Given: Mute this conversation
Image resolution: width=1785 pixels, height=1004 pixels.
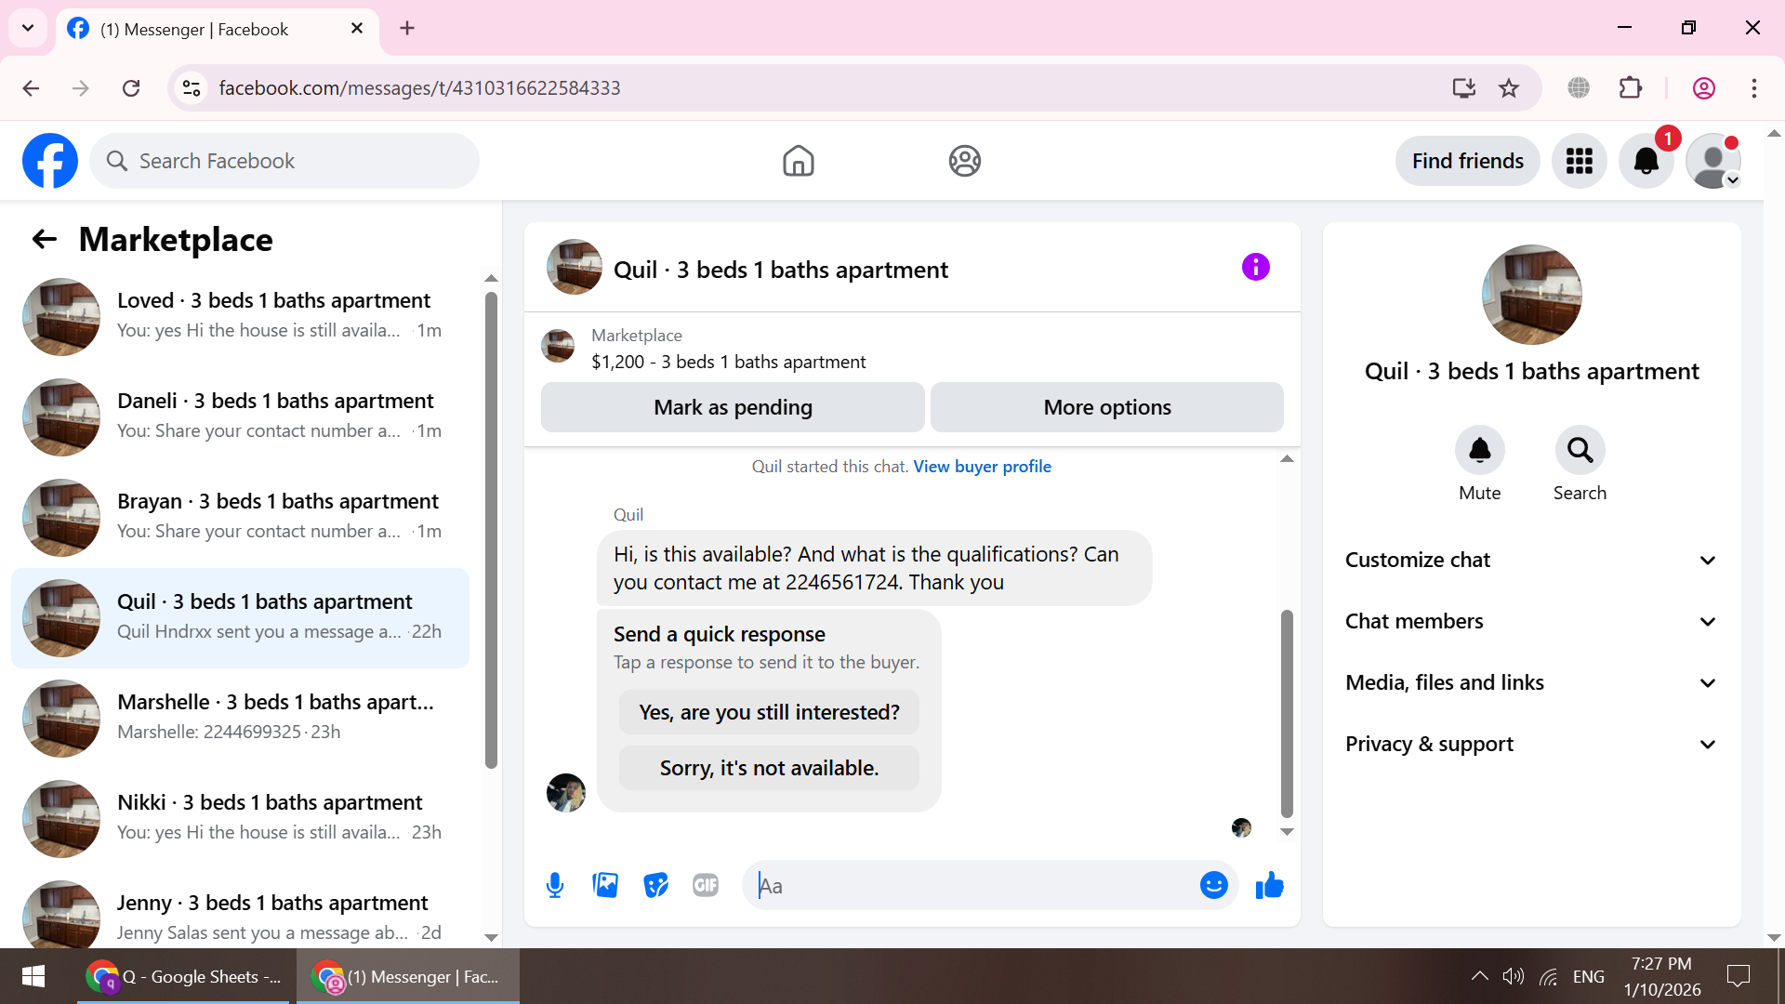Looking at the screenshot, I should pyautogui.click(x=1479, y=451).
